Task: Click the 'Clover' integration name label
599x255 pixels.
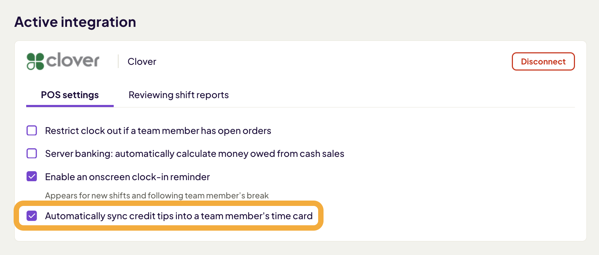Action: click(x=141, y=61)
